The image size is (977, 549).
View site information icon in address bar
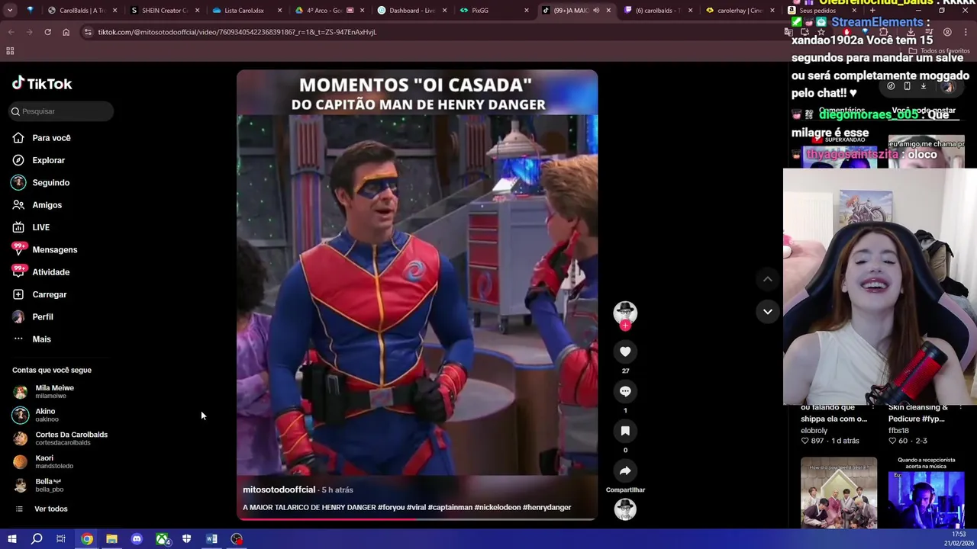pos(88,32)
